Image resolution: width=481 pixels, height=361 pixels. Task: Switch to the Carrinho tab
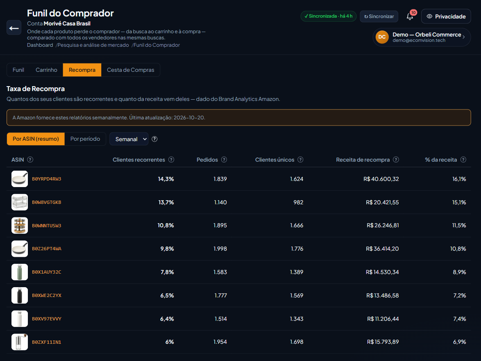tap(46, 70)
